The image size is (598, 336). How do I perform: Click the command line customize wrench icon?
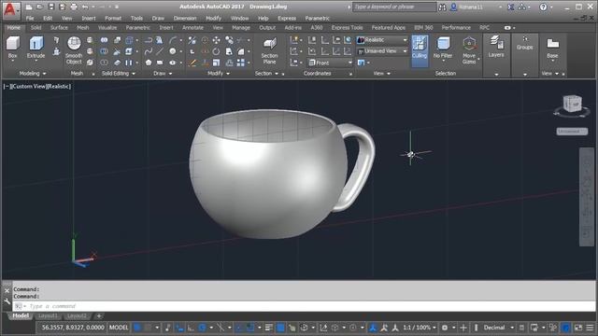tap(7, 301)
